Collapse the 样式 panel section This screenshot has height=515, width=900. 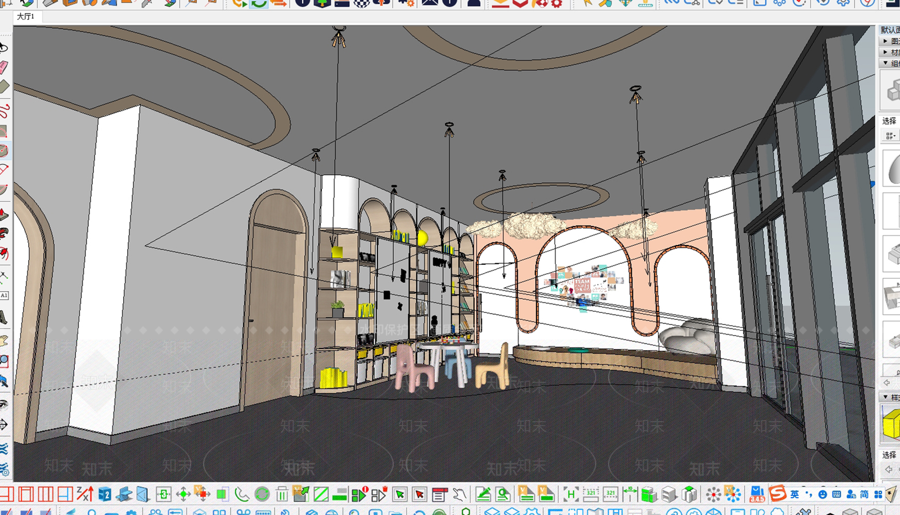[x=890, y=397]
